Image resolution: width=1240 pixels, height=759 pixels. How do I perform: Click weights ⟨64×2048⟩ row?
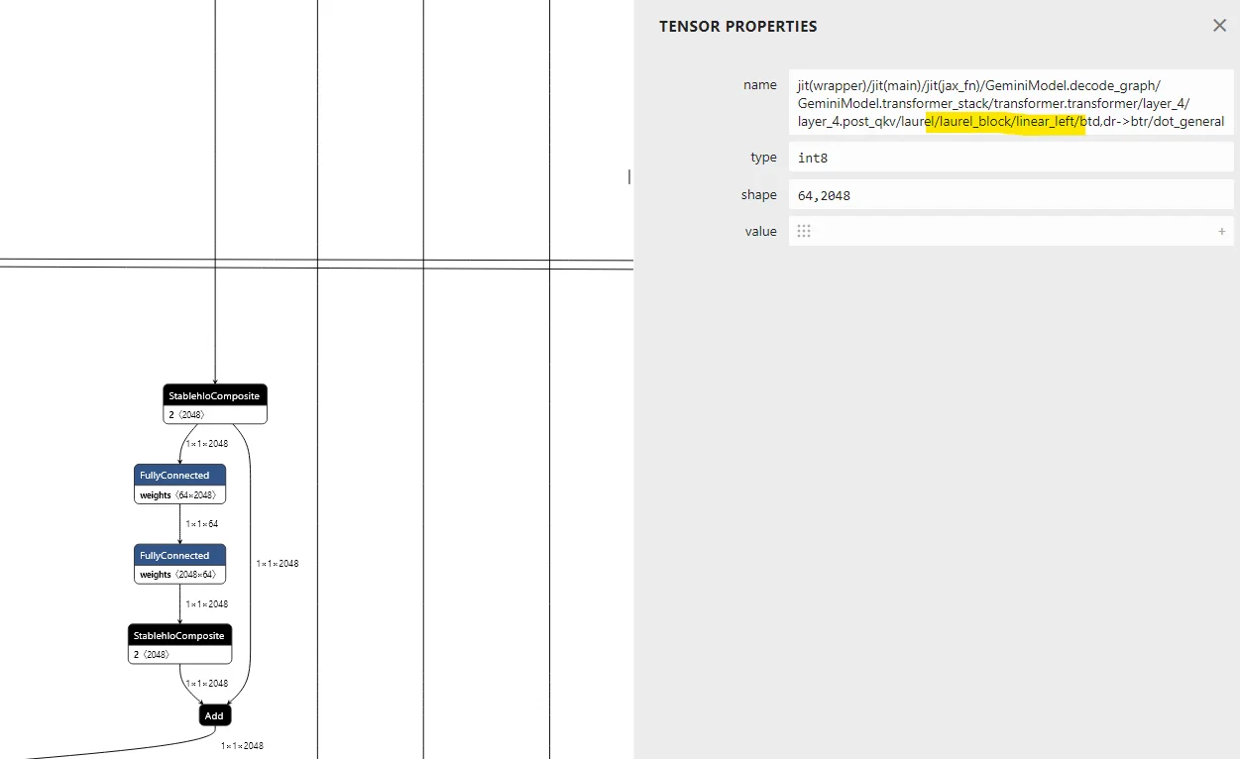(x=179, y=494)
